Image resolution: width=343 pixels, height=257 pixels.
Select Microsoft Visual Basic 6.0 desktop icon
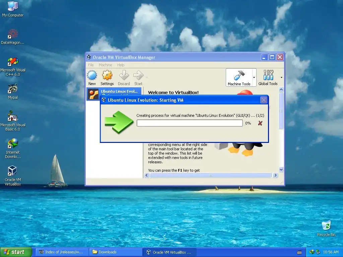click(13, 121)
